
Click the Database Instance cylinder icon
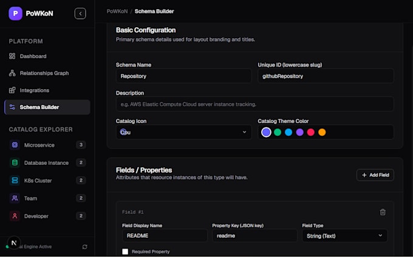pyautogui.click(x=15, y=162)
